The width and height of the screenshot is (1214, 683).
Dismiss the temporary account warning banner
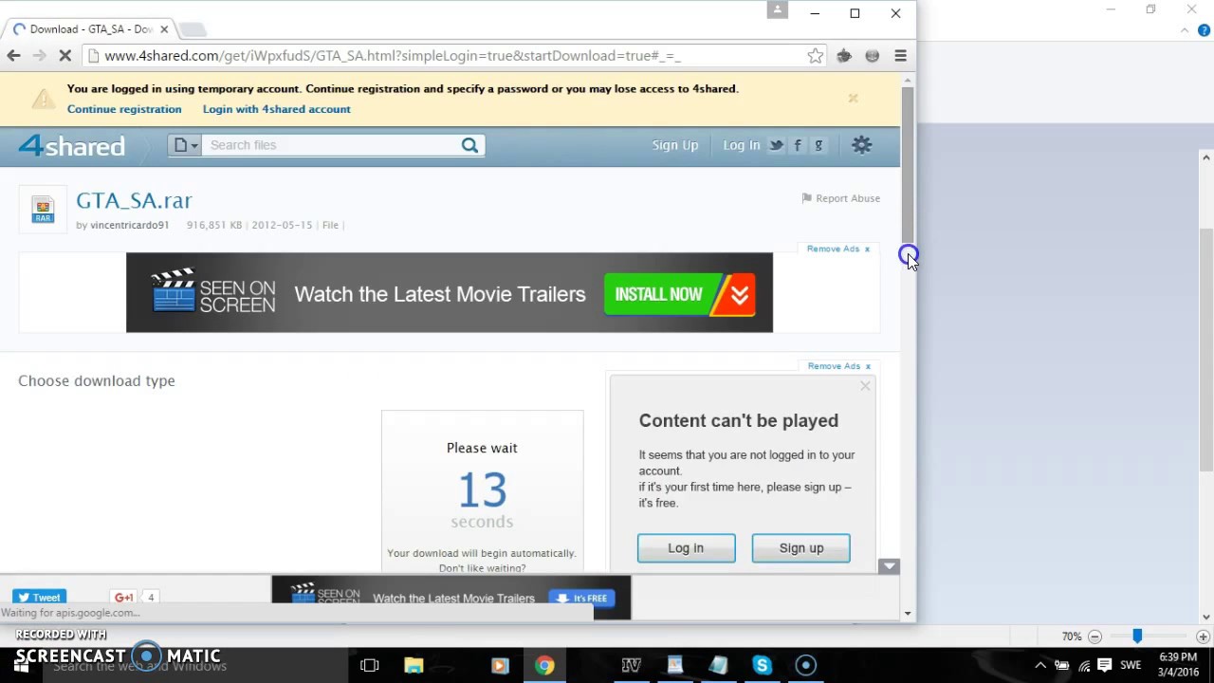point(853,98)
